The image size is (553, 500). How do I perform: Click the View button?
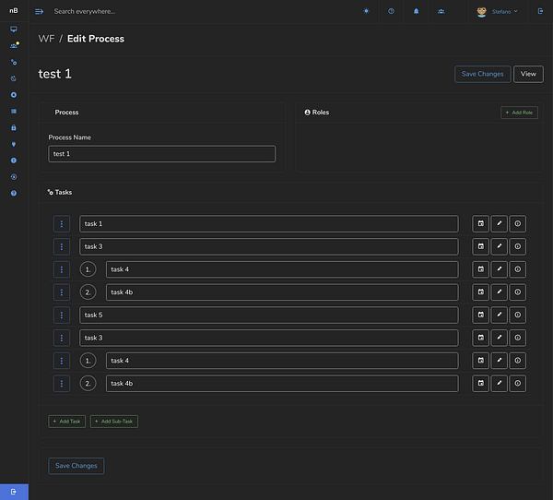click(x=528, y=74)
